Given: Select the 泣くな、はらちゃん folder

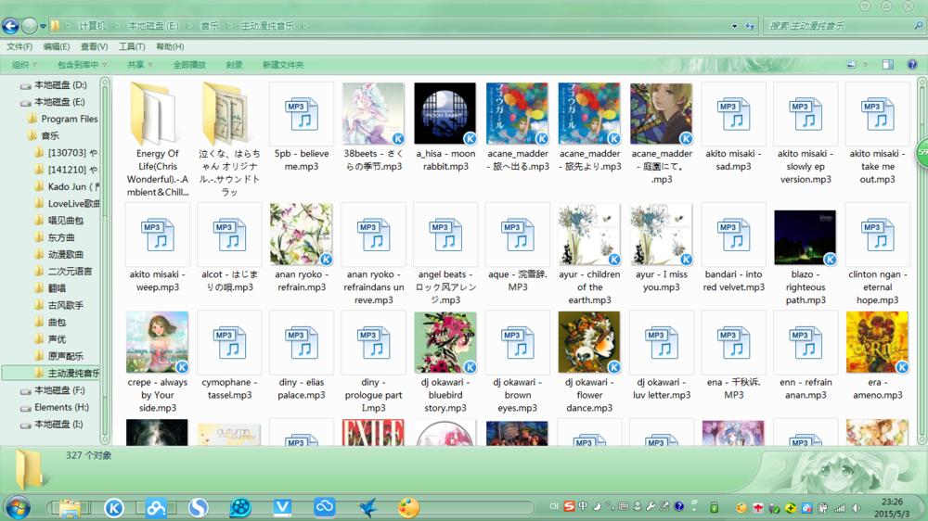Looking at the screenshot, I should point(229,140).
